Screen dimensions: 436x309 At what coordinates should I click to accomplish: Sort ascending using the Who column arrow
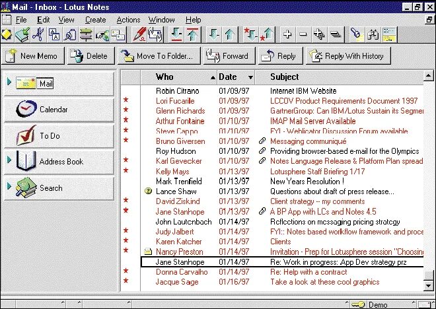213,77
